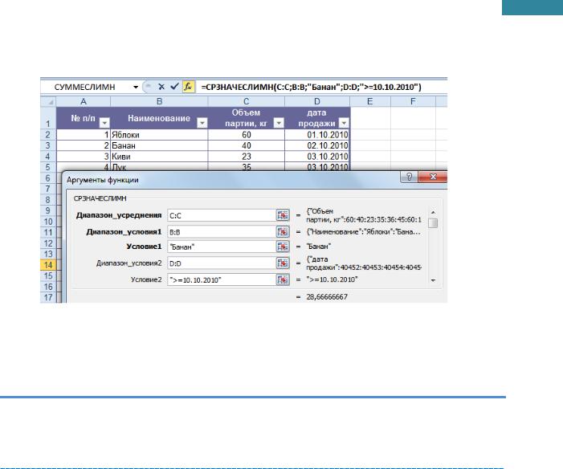
Task: Open the Name Box dropdown arrow
Action: [136, 87]
